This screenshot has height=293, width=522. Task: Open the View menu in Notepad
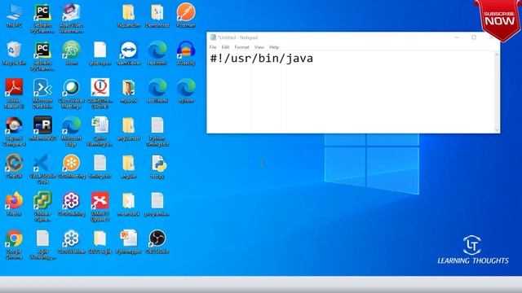click(x=259, y=47)
